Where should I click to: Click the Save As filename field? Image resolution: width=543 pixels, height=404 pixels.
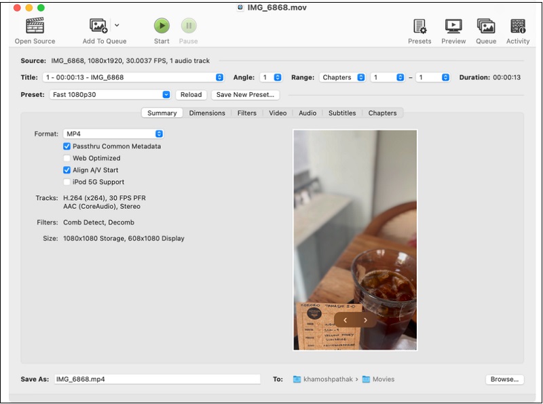coord(156,380)
